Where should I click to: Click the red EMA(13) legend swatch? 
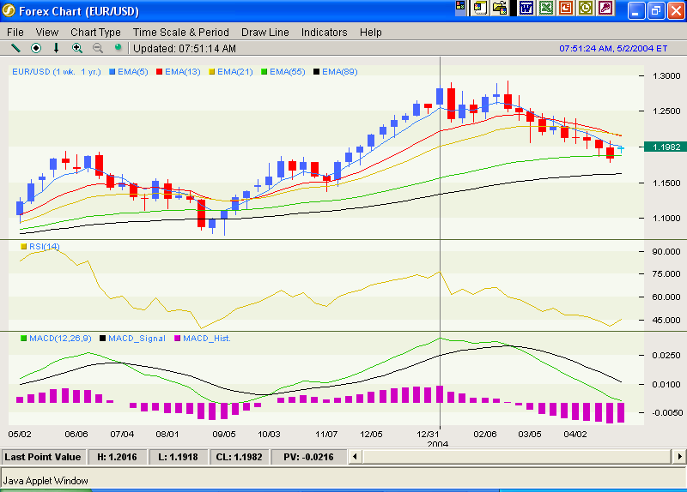pos(158,72)
